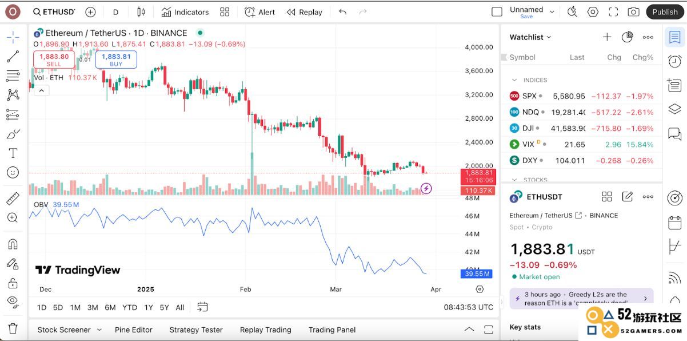Select the crosshair cursor tool

pyautogui.click(x=13, y=38)
